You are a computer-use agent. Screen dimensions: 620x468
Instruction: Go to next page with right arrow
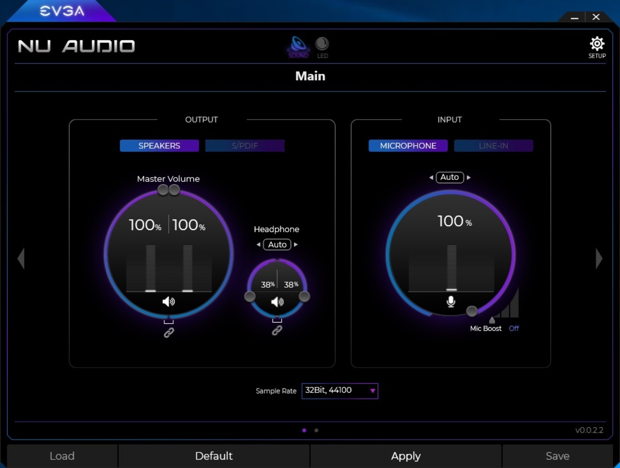[599, 259]
